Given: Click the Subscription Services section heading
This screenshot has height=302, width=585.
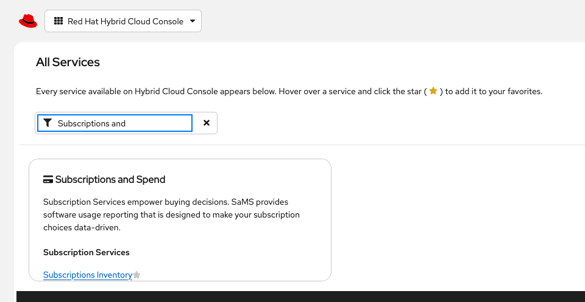Looking at the screenshot, I should point(87,252).
